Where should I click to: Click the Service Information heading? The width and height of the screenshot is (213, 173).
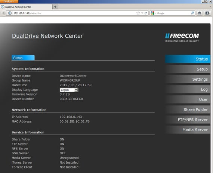click(x=28, y=132)
